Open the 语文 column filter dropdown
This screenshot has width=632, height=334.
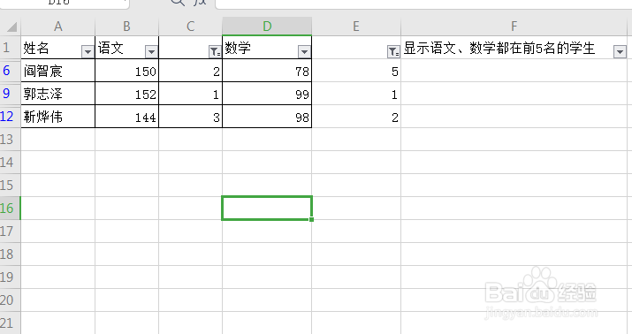(x=151, y=51)
